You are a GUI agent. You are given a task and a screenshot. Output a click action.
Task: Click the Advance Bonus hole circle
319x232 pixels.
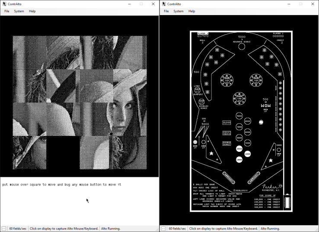[x=242, y=47]
